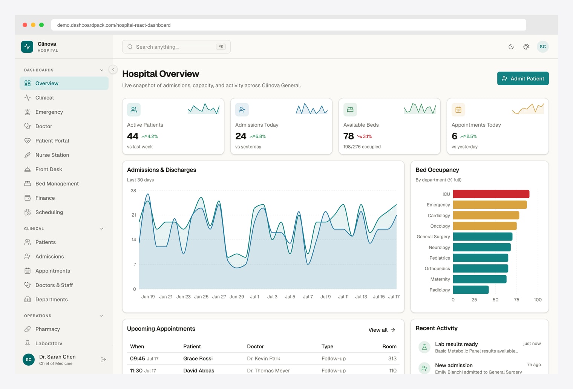This screenshot has width=573, height=389.
Task: Collapse the sidebar with the chevron button
Action: point(113,69)
